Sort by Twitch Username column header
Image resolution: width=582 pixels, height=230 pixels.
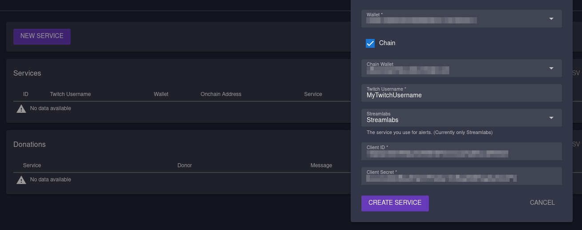tap(70, 94)
